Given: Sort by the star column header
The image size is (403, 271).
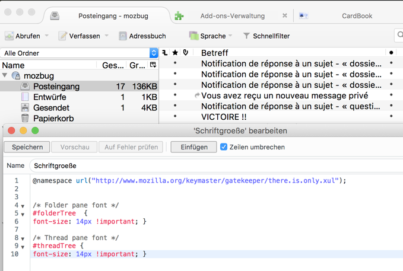Looking at the screenshot, I should (x=175, y=53).
